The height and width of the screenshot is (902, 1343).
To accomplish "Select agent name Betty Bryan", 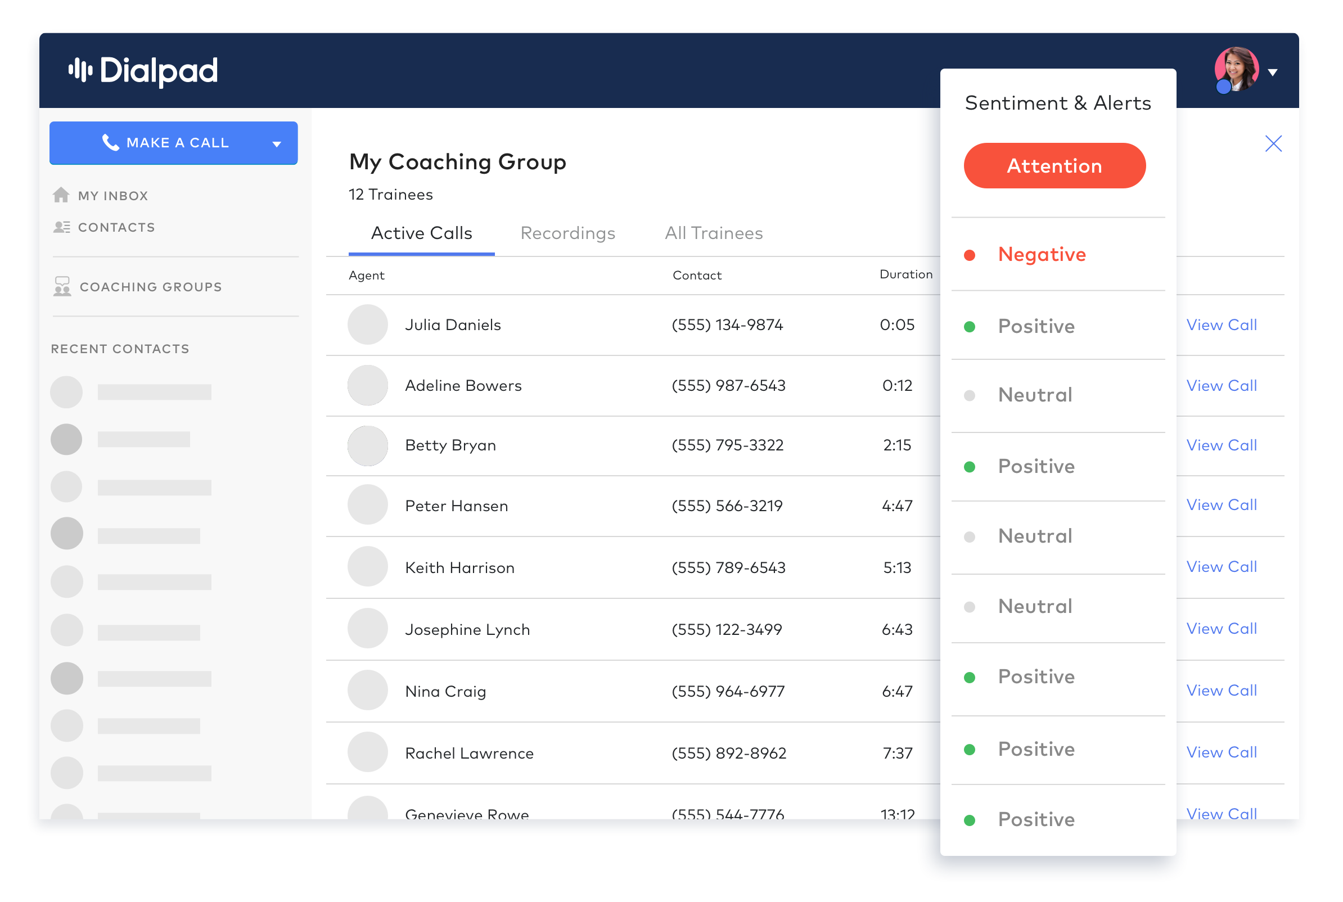I will [450, 446].
